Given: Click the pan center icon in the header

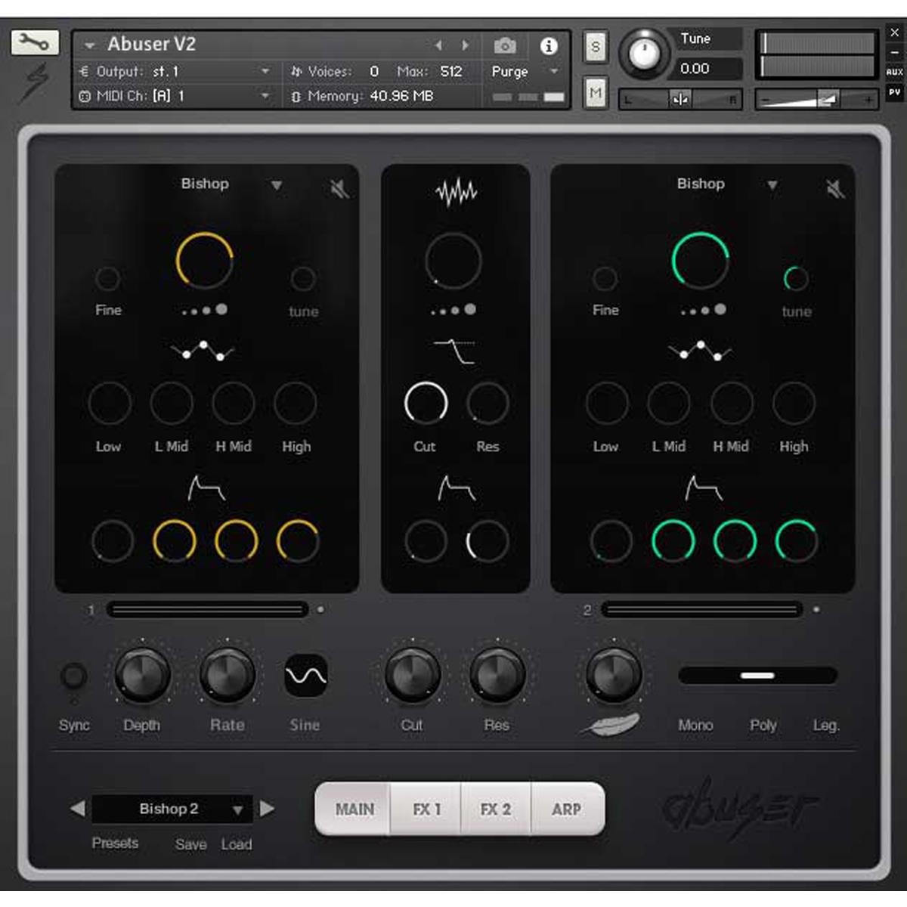Looking at the screenshot, I should pos(680,100).
